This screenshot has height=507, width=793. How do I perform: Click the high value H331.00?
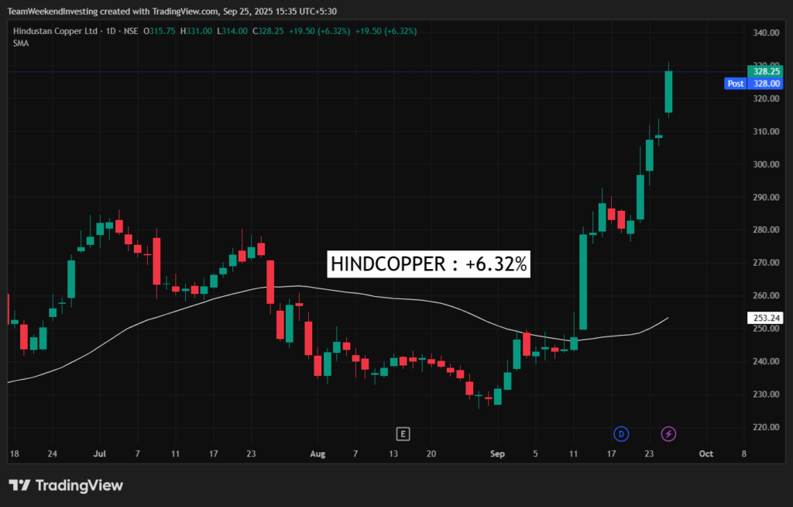tap(196, 31)
